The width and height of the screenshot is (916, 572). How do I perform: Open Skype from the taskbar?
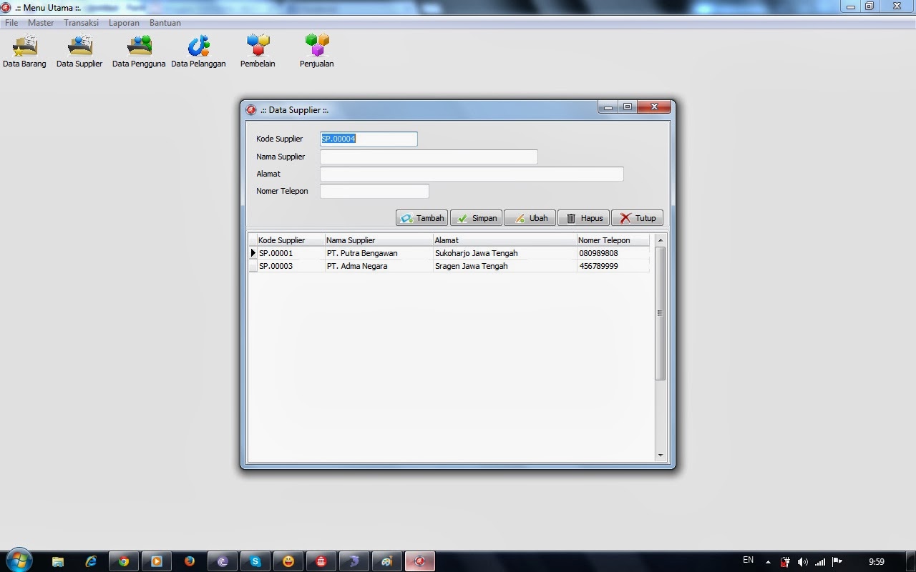pos(255,561)
